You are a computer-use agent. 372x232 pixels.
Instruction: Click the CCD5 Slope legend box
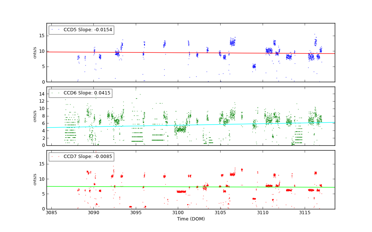point(81,30)
